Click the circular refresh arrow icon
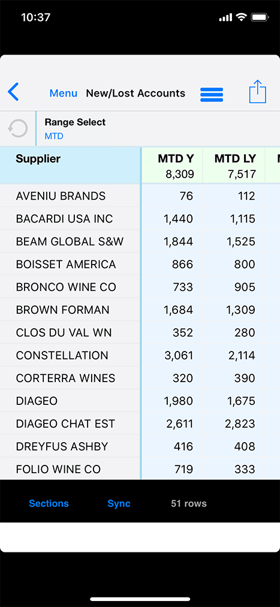The height and width of the screenshot is (607, 280). pyautogui.click(x=18, y=128)
